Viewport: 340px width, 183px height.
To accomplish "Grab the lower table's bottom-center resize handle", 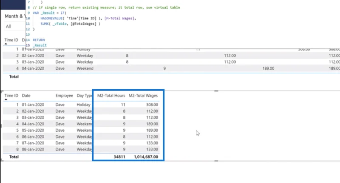I will tap(216, 161).
